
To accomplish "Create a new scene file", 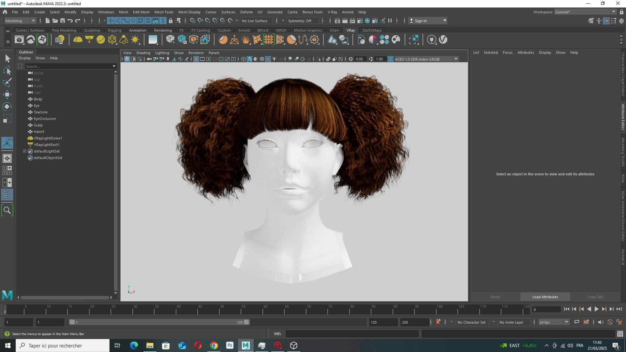I will (x=47, y=21).
